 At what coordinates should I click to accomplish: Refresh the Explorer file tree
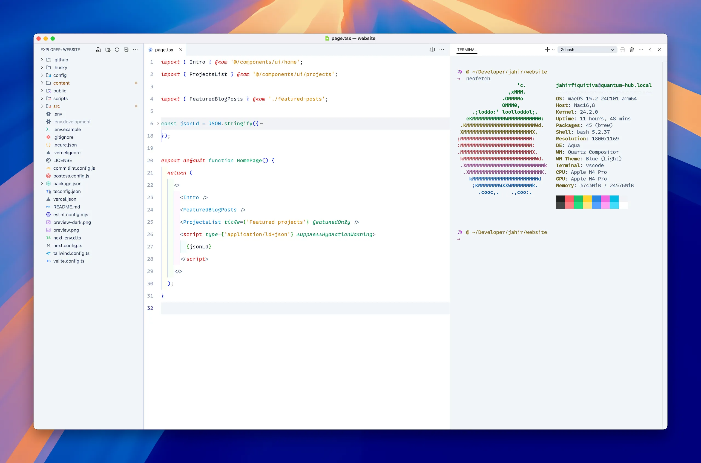point(117,50)
